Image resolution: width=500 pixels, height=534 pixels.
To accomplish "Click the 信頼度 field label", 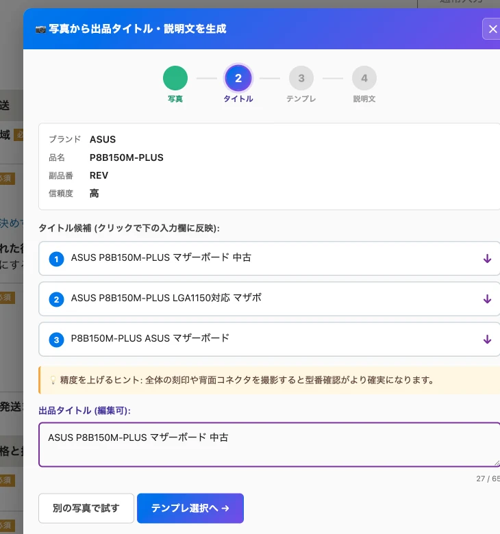I will pyautogui.click(x=61, y=194).
